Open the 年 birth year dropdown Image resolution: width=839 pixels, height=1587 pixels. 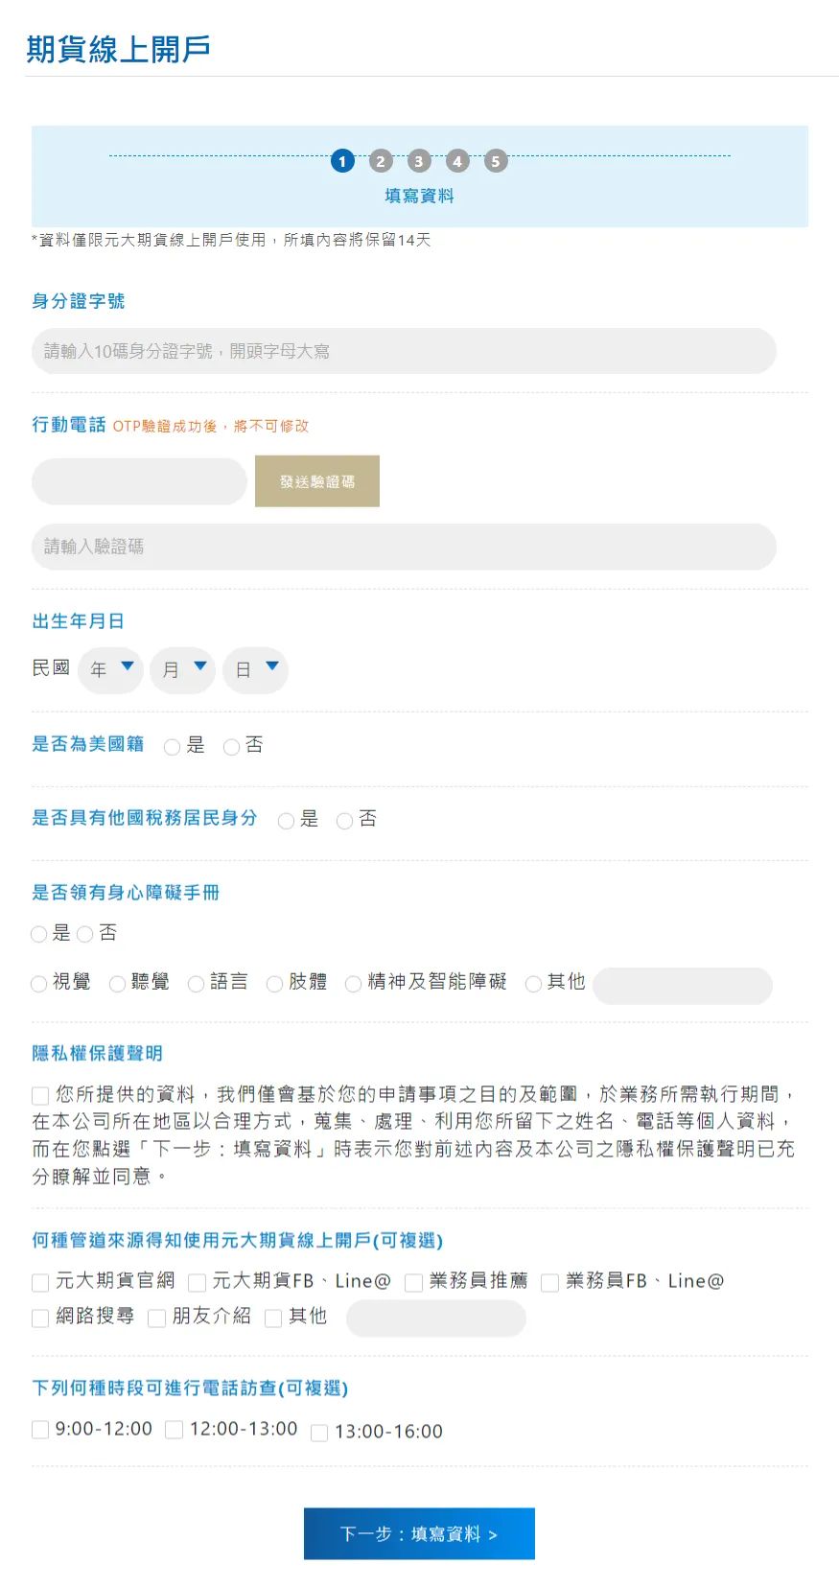coord(111,669)
